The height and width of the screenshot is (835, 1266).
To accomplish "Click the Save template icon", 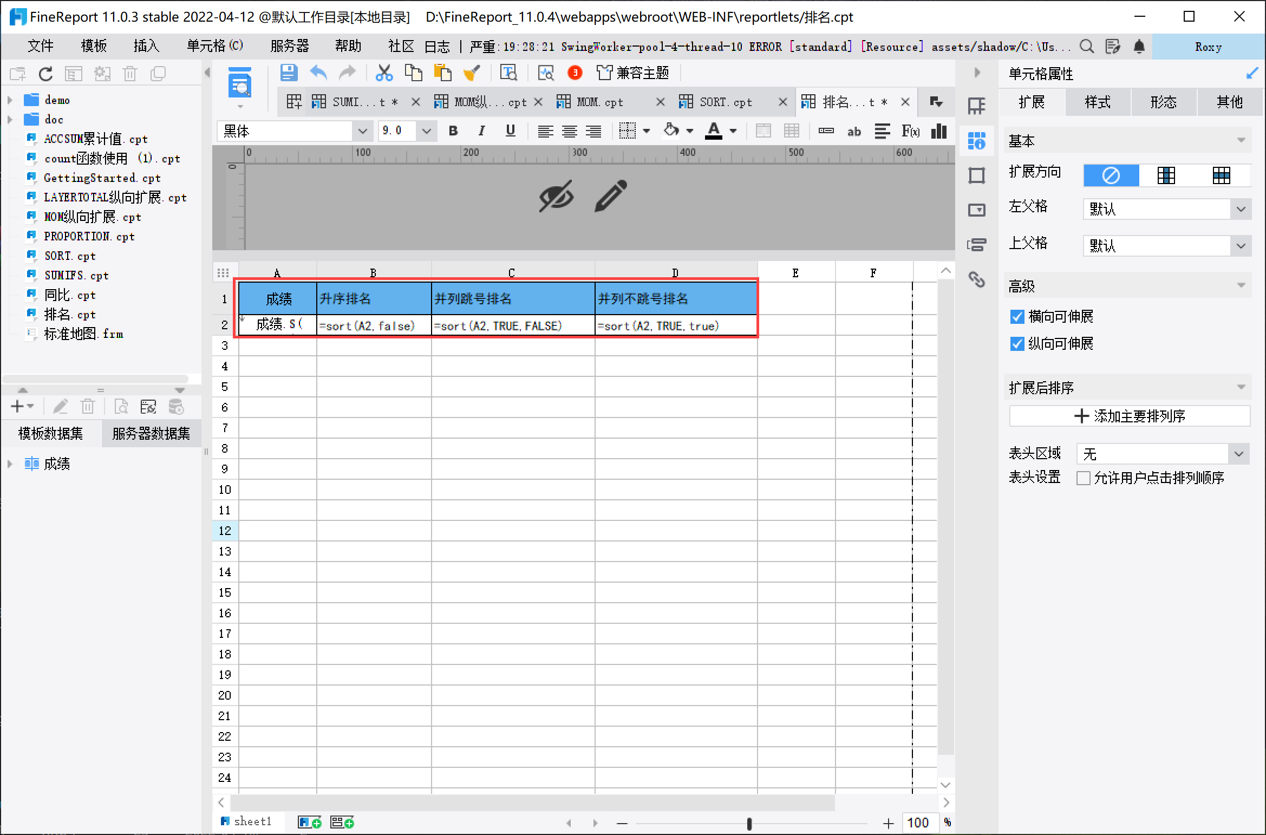I will pyautogui.click(x=289, y=73).
